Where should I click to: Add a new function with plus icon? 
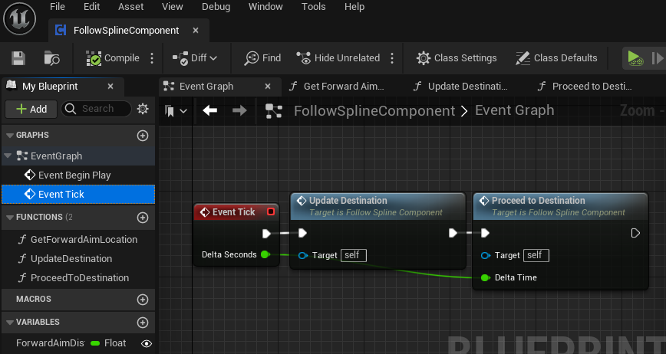coord(143,218)
